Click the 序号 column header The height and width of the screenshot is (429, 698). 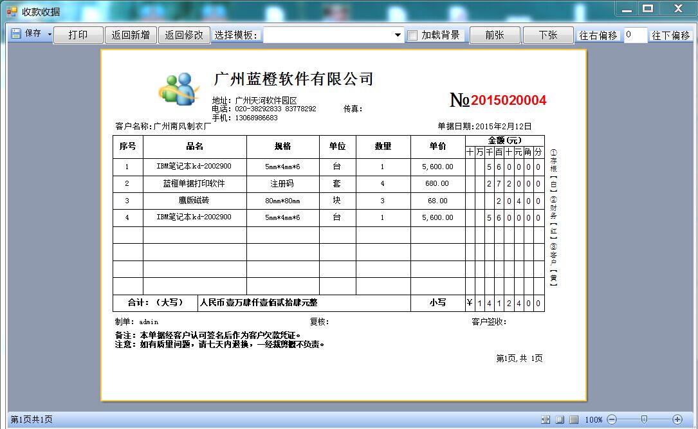pyautogui.click(x=128, y=147)
